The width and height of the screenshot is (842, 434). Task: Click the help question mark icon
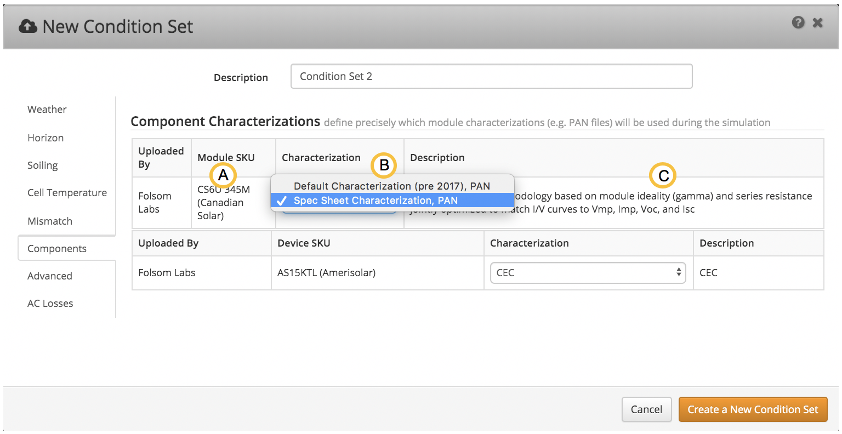tap(798, 22)
